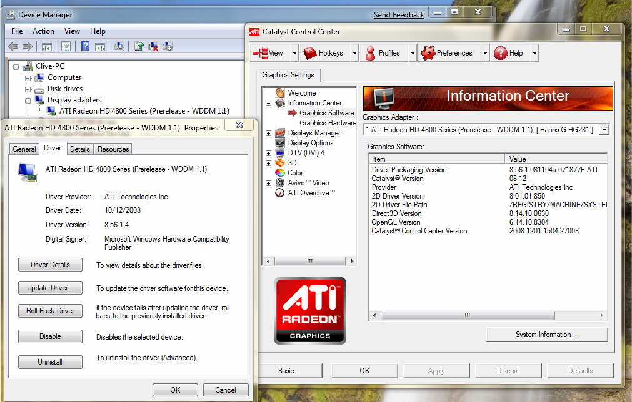Image resolution: width=632 pixels, height=402 pixels.
Task: Open the Help dropdown arrow in Catalyst
Action: click(535, 53)
